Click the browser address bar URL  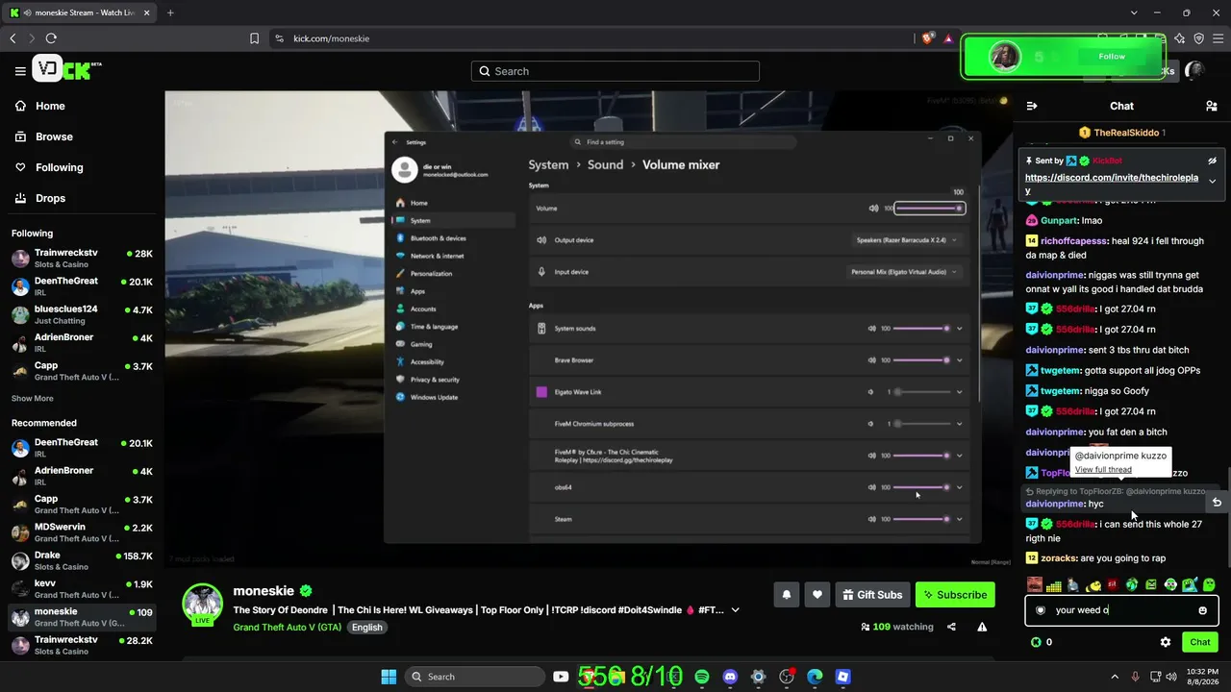pos(332,38)
